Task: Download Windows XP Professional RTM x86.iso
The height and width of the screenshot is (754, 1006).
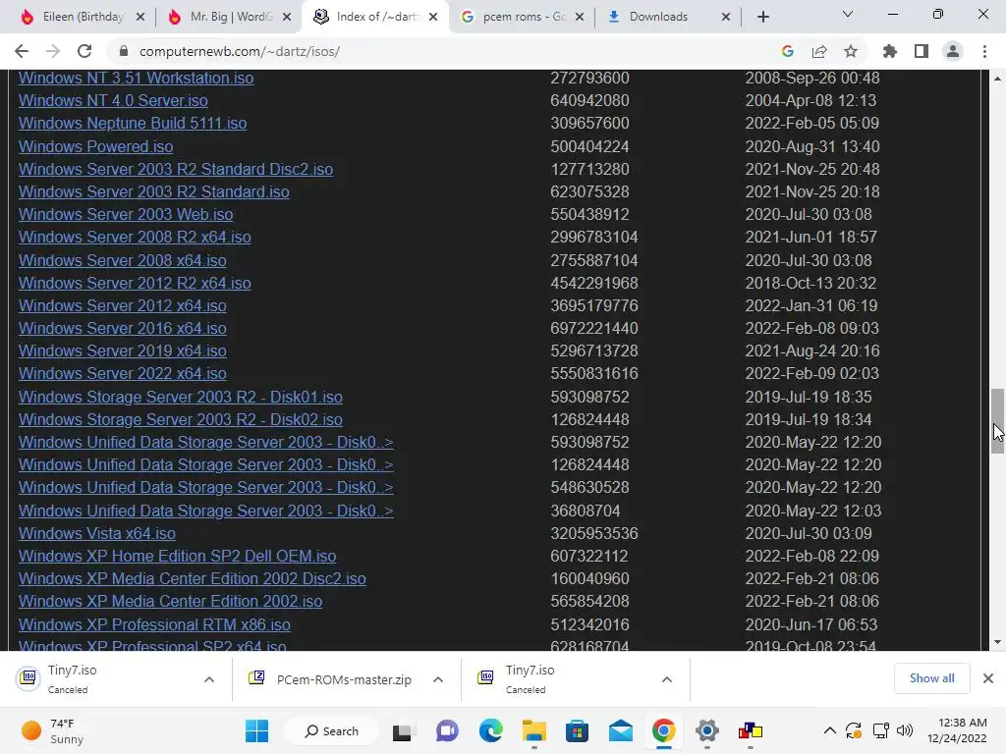Action: point(154,624)
